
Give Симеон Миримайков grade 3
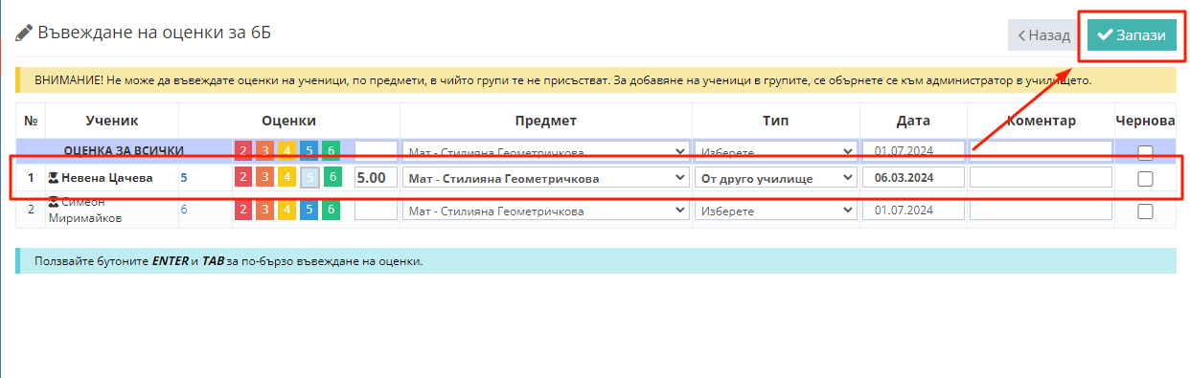point(265,210)
